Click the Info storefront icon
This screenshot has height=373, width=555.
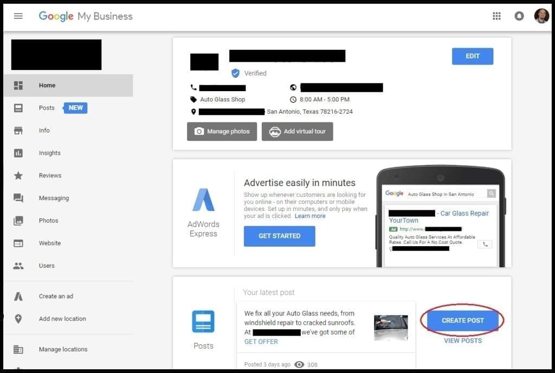click(18, 131)
